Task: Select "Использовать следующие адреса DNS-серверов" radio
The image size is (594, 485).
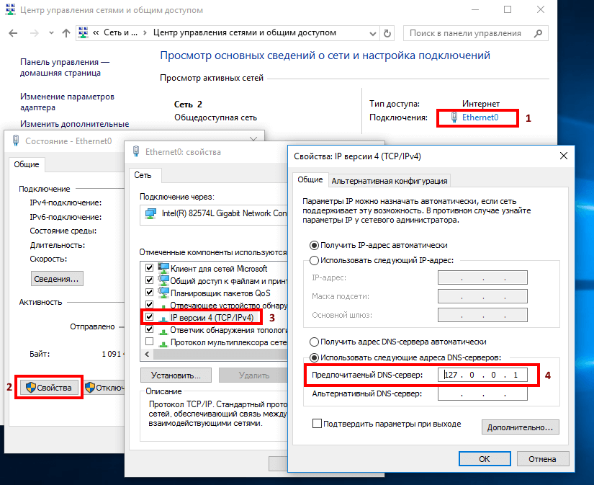Action: click(314, 357)
